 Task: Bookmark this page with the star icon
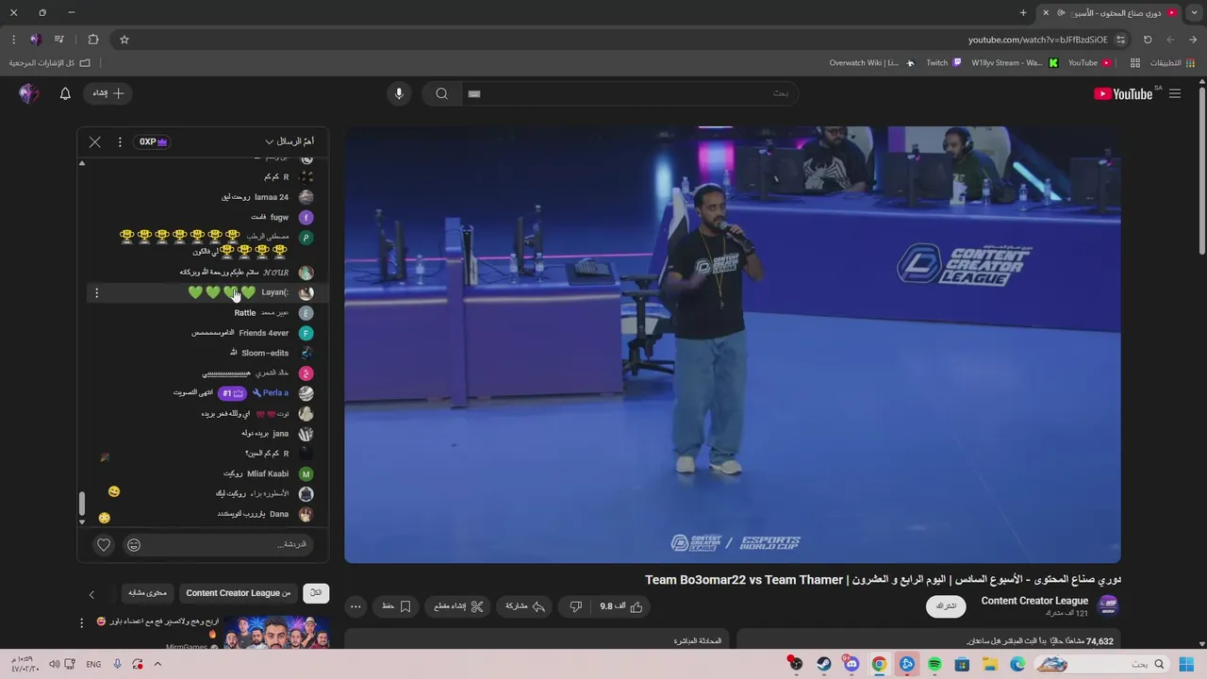coord(124,40)
